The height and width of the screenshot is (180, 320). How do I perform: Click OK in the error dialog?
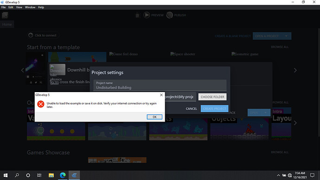click(x=154, y=117)
